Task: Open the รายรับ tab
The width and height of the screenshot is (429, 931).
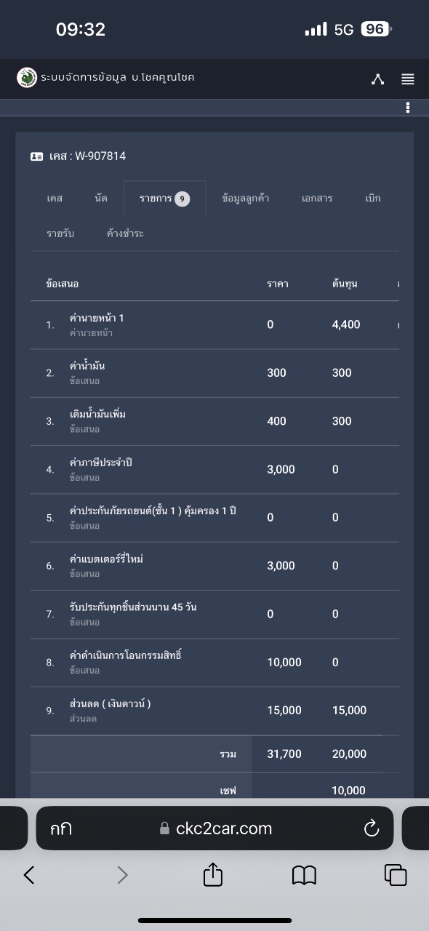Action: (60, 233)
